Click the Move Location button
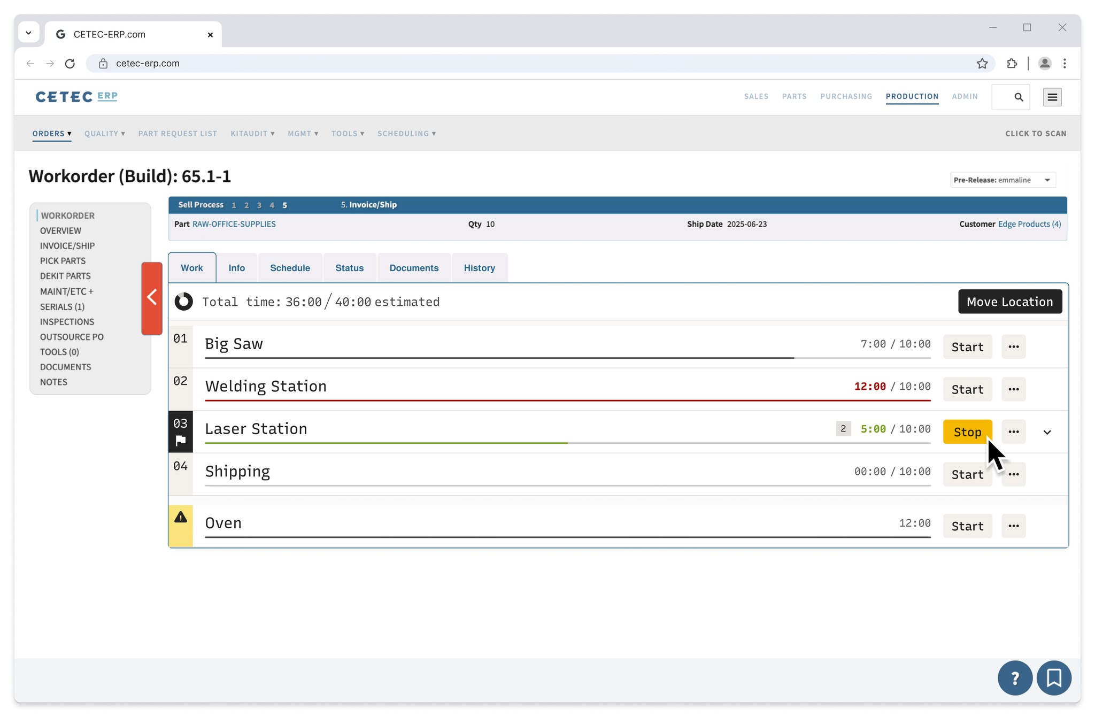Screen dimensions: 1095x717 pyautogui.click(x=1009, y=302)
